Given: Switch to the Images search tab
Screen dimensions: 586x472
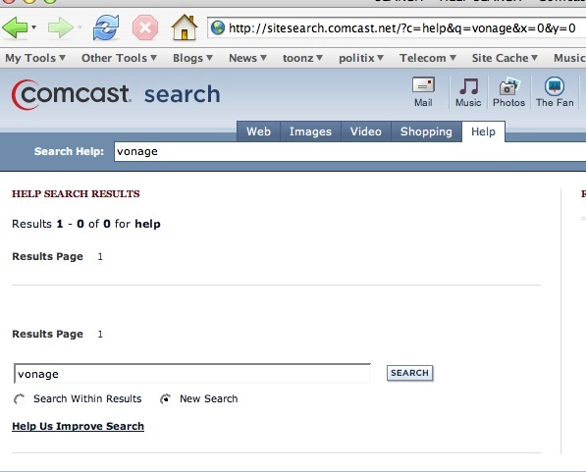Looking at the screenshot, I should pos(310,131).
